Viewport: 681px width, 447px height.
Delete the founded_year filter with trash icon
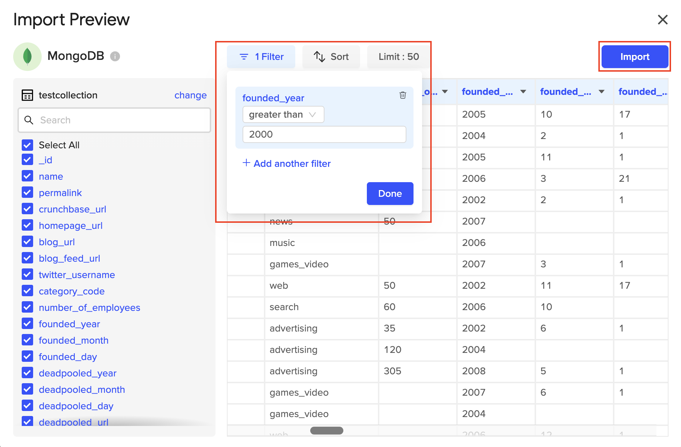402,95
